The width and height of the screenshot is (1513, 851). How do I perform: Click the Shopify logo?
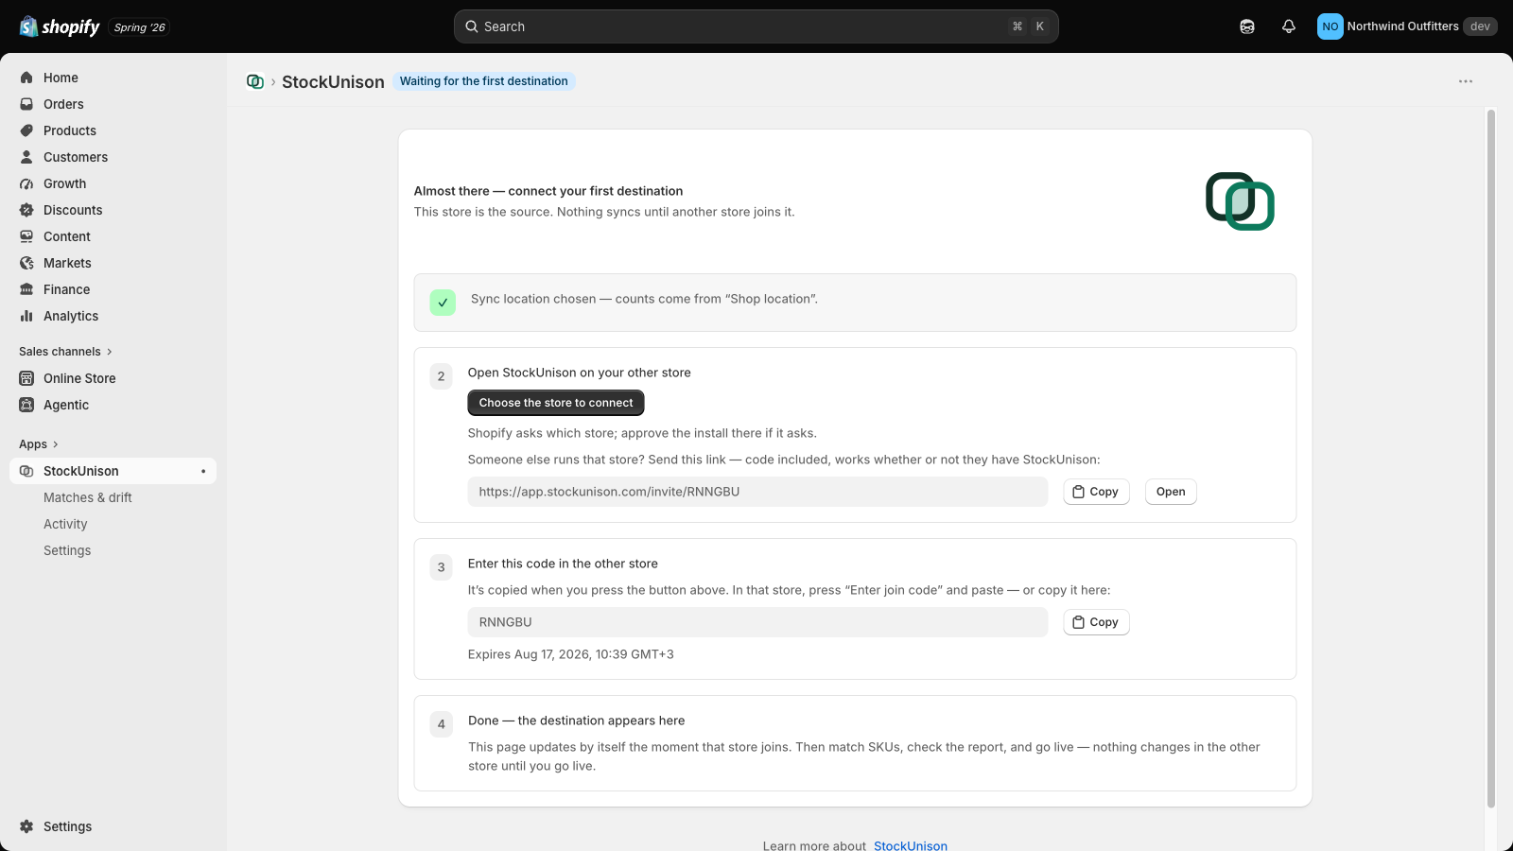(x=60, y=26)
